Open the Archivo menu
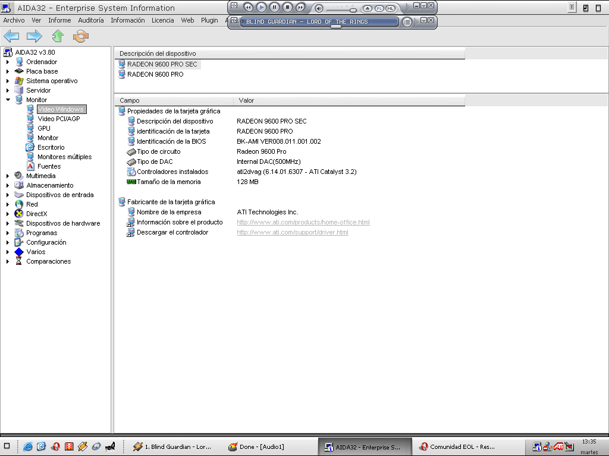The image size is (609, 456). coord(14,20)
